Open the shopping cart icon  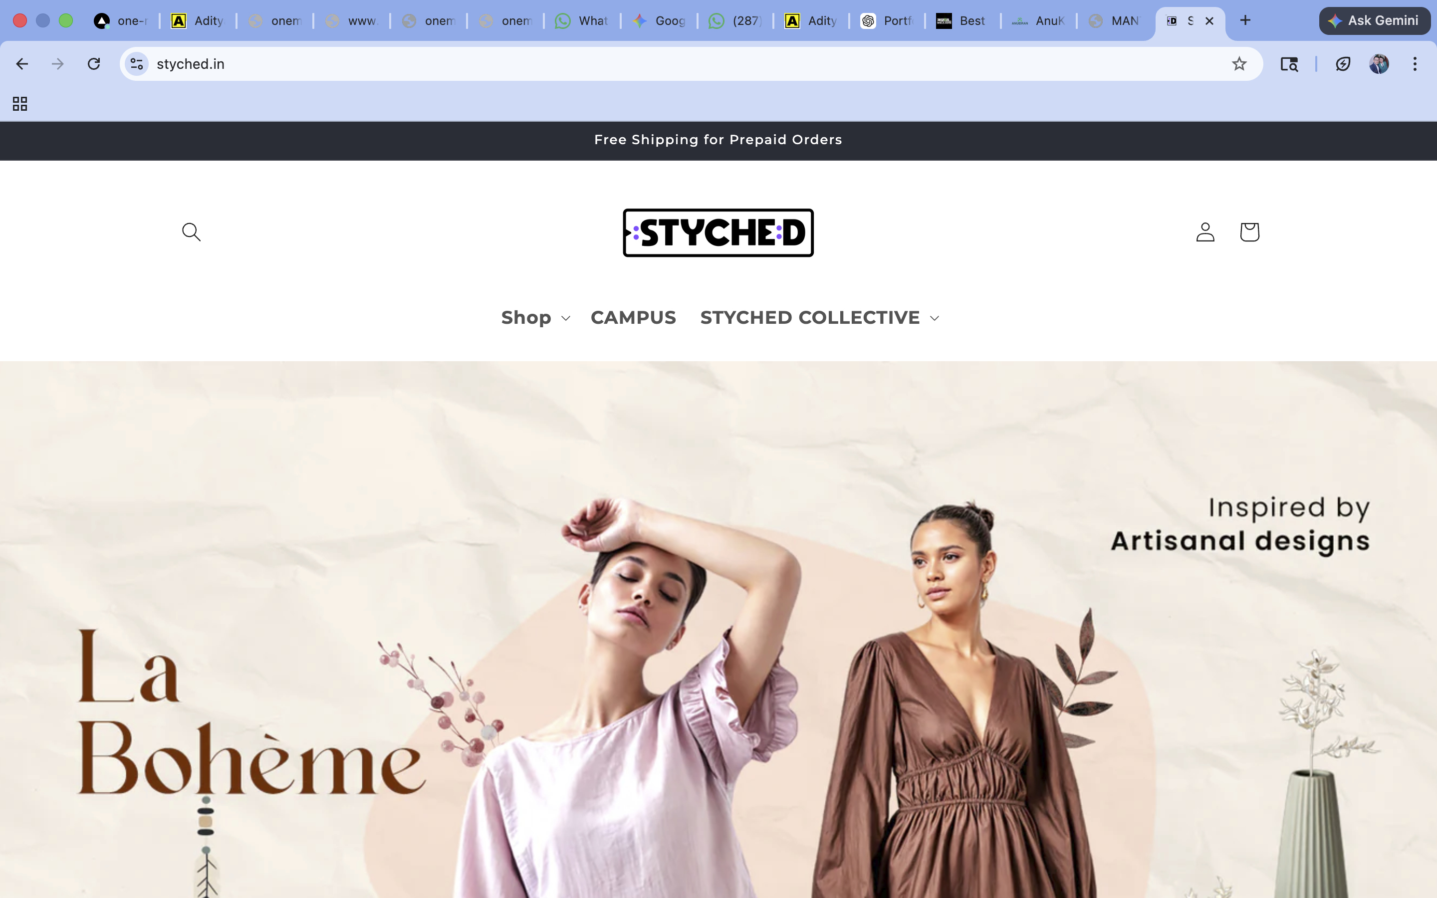tap(1249, 231)
